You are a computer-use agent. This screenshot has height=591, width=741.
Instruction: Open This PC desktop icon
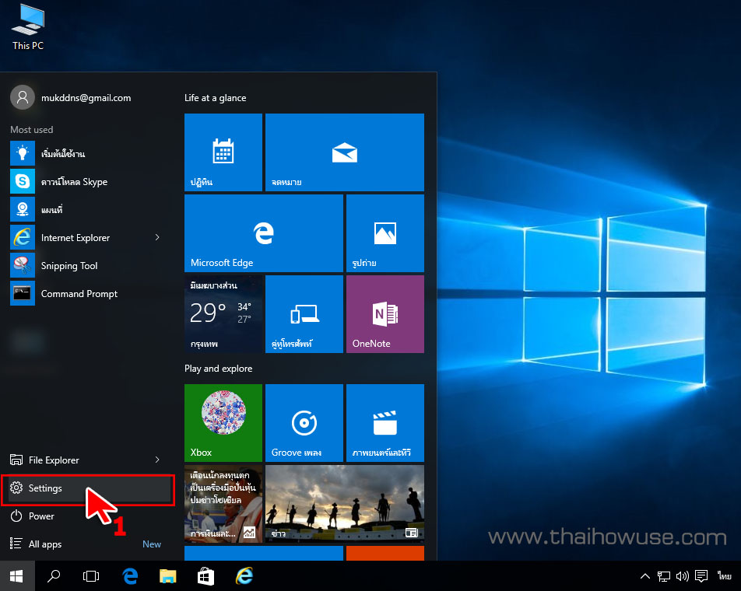tap(28, 27)
